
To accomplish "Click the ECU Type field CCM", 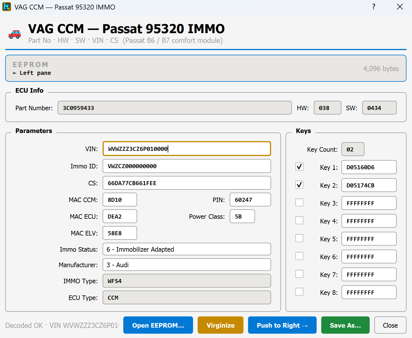I will click(187, 297).
